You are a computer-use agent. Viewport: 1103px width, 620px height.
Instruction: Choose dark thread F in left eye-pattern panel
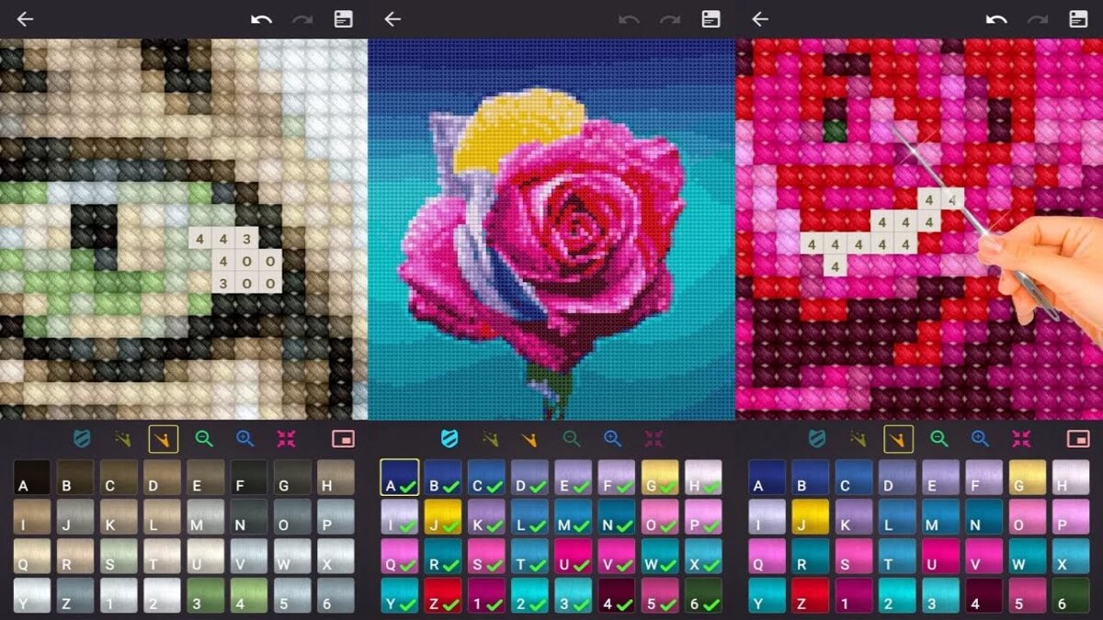[x=249, y=478]
